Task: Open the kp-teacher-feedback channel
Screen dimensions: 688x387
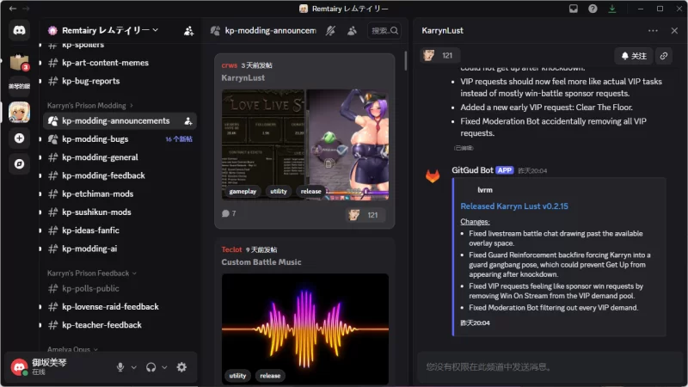Action: click(120, 325)
